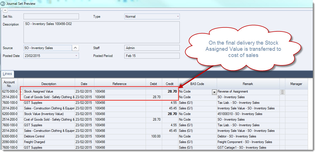Screen dimensions: 317x154
Task: Click the Debtor - SO - Inventory Sales remark
Action: point(248,136)
